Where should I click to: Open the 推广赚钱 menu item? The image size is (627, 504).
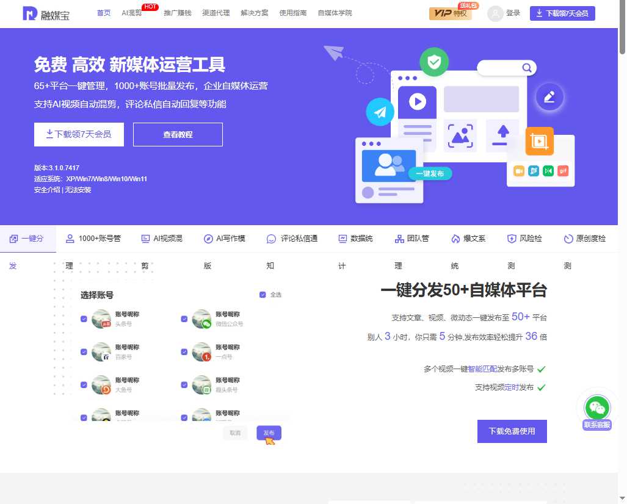177,13
